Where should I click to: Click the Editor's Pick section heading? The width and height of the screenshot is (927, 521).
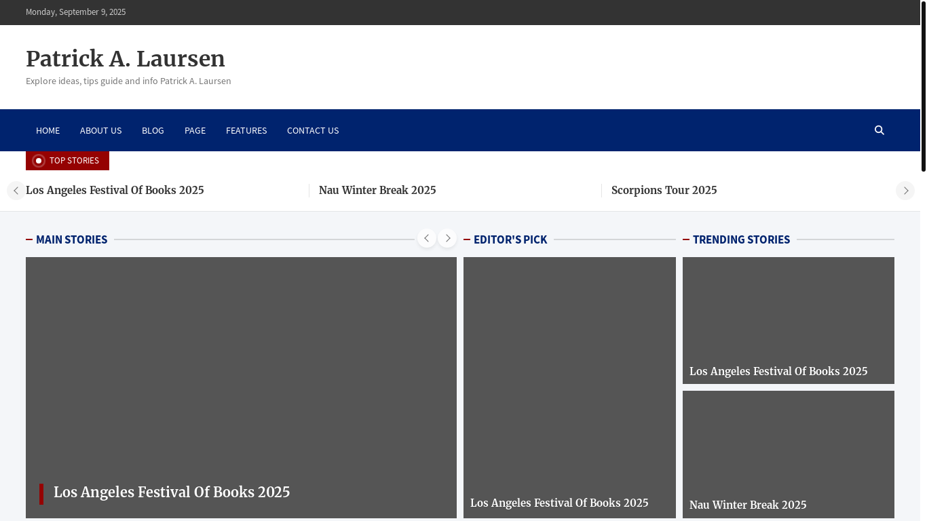click(x=510, y=239)
